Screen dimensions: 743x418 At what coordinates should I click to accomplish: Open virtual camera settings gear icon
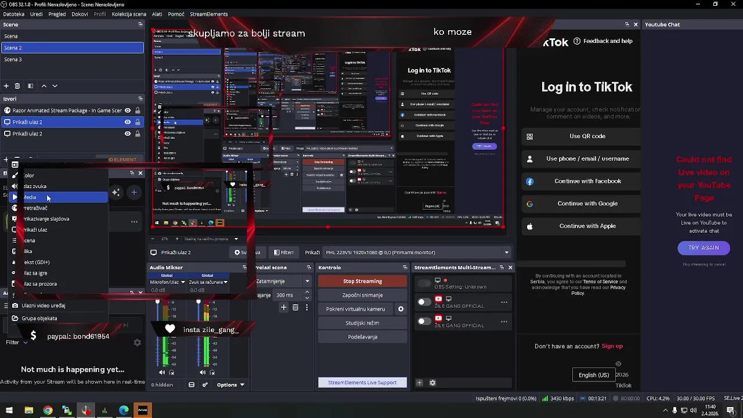pyautogui.click(x=401, y=309)
